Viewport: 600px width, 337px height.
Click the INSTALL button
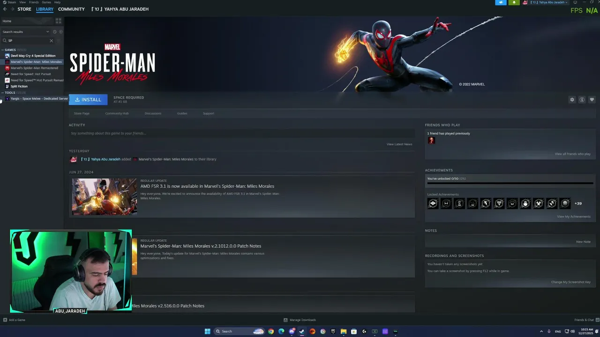[x=88, y=100]
